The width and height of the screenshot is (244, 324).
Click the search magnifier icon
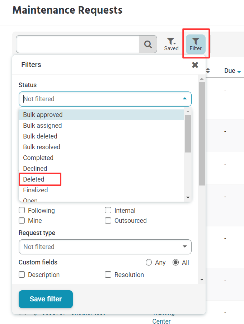(x=148, y=44)
